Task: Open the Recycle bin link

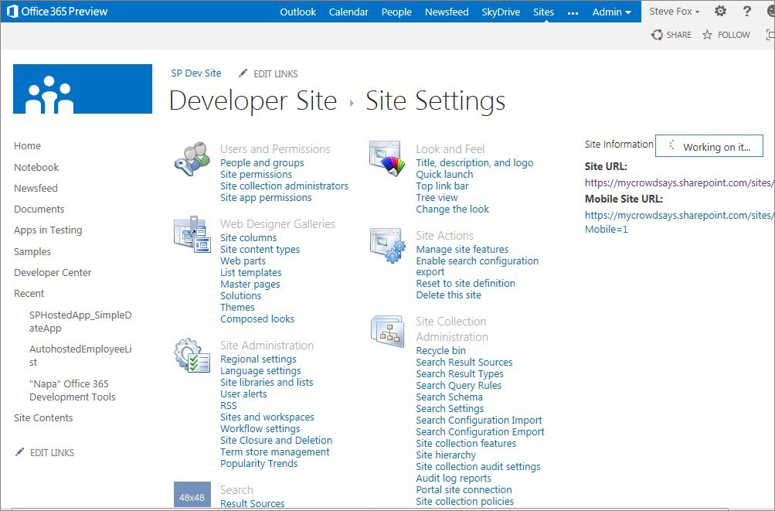Action: 440,350
